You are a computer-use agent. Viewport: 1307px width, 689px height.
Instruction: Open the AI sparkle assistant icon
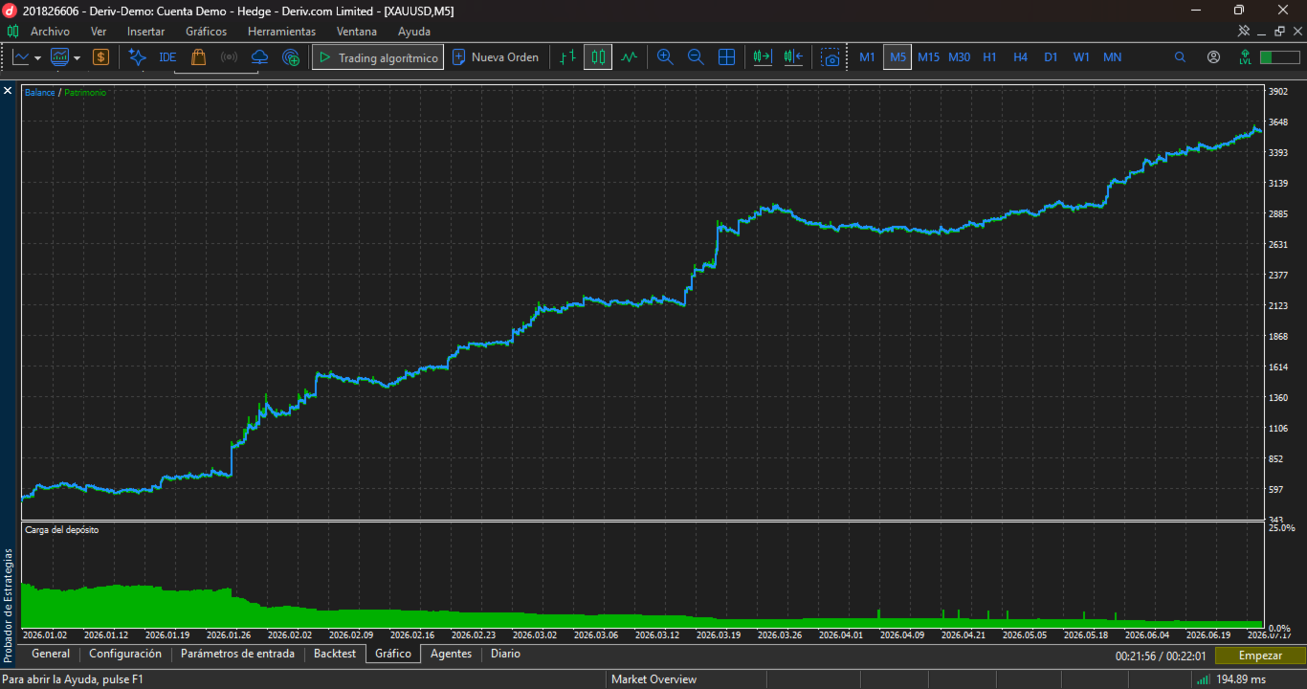tap(137, 57)
